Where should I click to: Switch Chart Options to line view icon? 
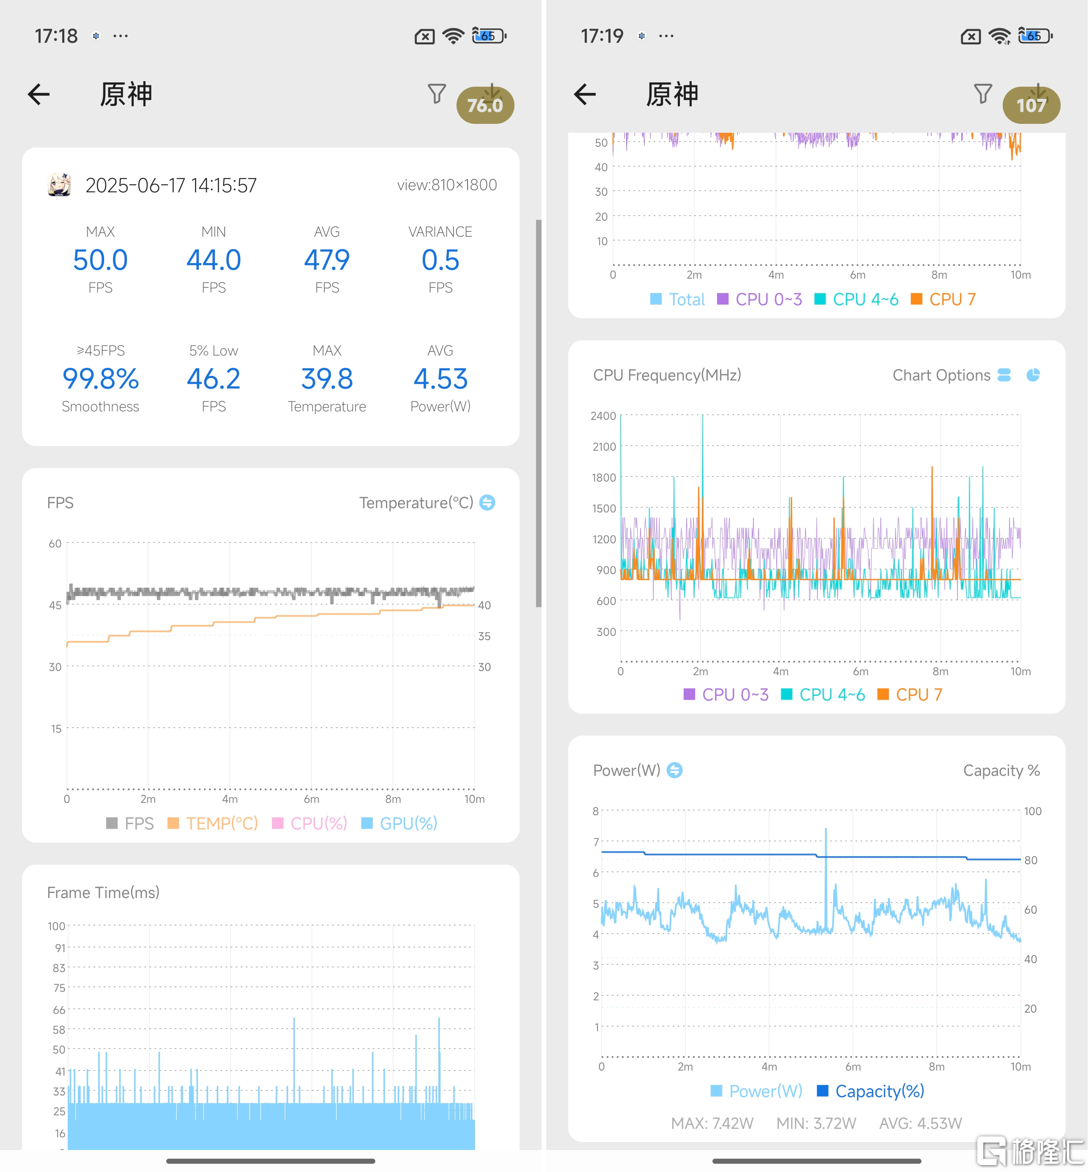tap(1004, 375)
